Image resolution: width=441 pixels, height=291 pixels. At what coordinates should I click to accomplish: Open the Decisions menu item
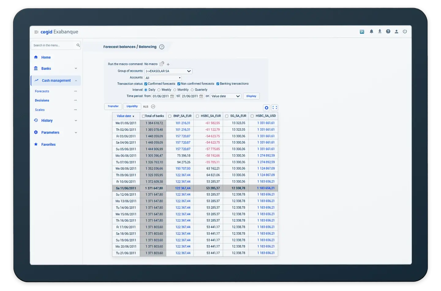point(42,100)
